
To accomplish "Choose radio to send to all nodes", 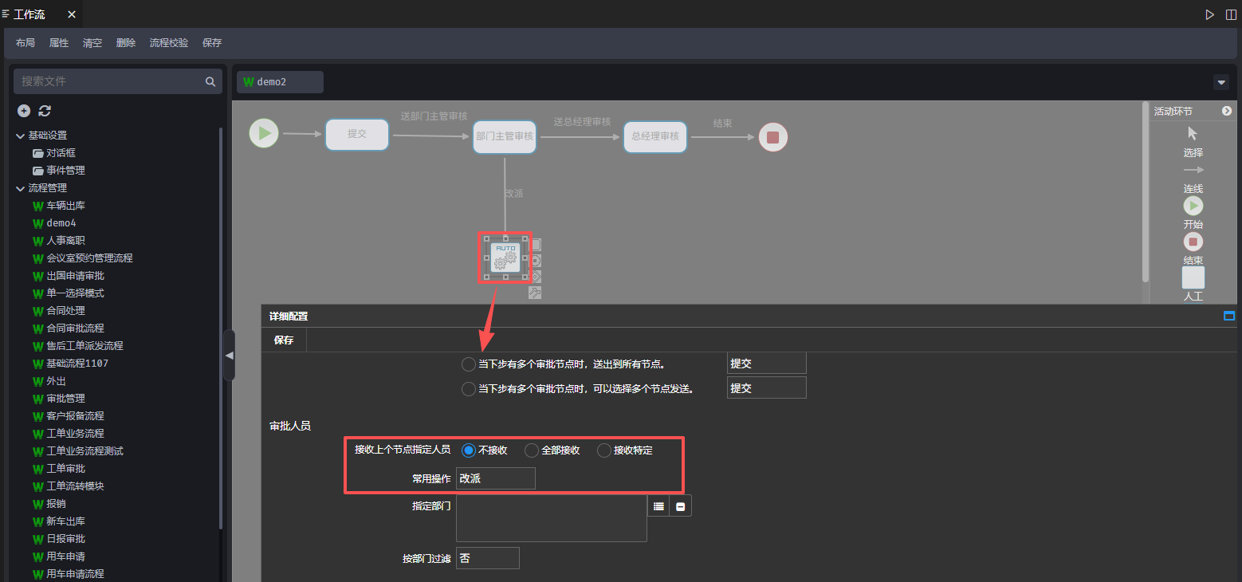I will click(469, 364).
